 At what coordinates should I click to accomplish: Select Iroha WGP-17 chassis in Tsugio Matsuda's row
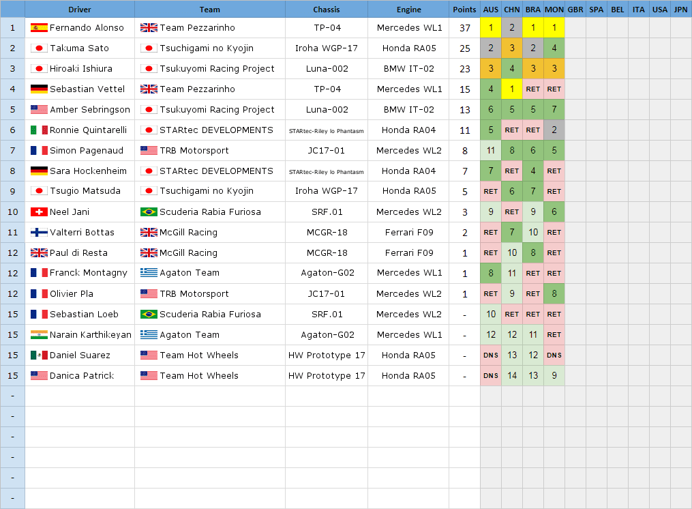pyautogui.click(x=327, y=191)
